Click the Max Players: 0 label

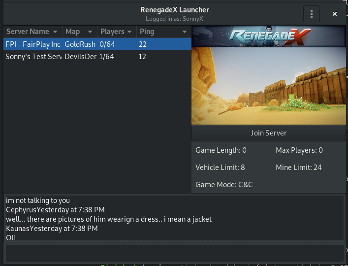(299, 150)
